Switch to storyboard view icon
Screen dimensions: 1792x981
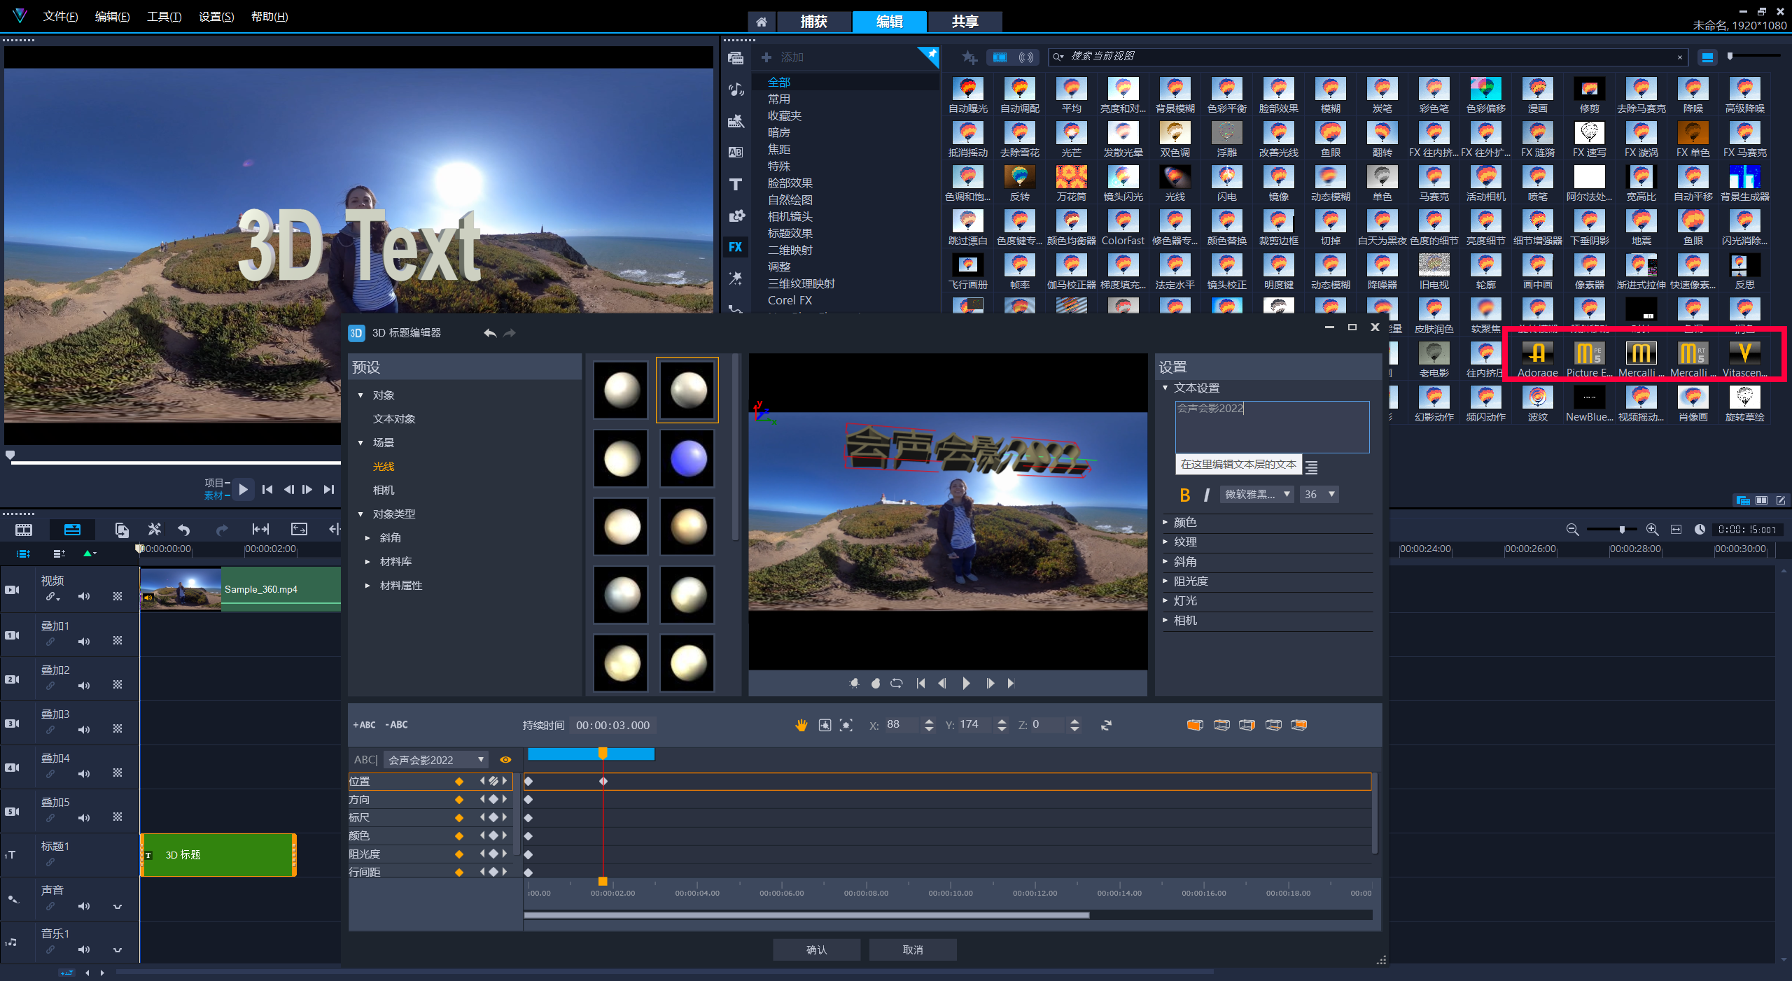[x=24, y=530]
